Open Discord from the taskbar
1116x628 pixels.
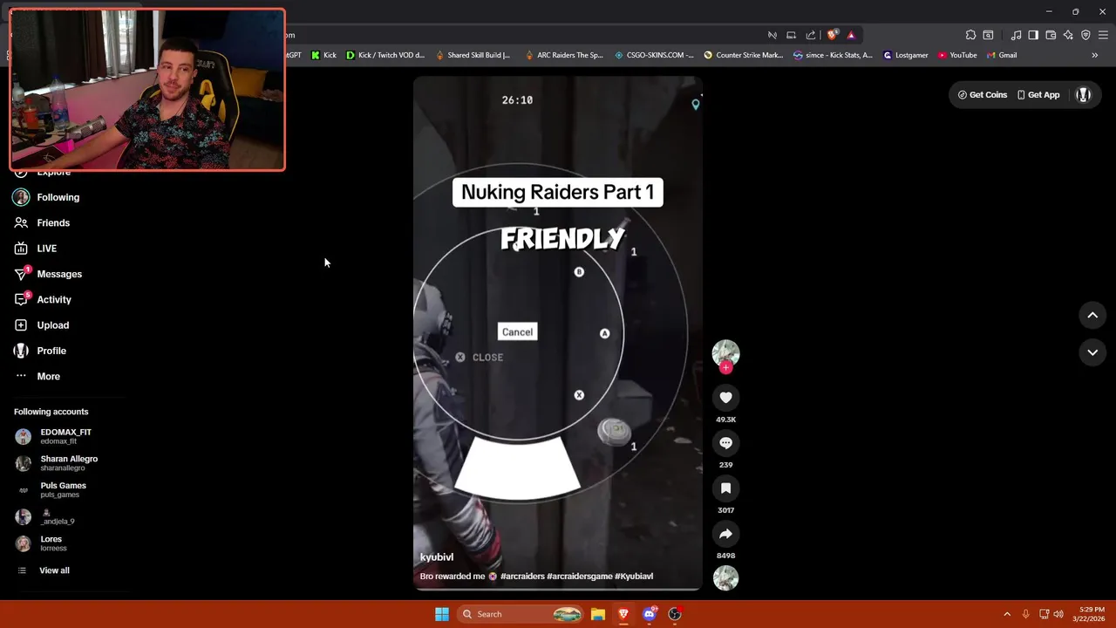click(x=649, y=614)
